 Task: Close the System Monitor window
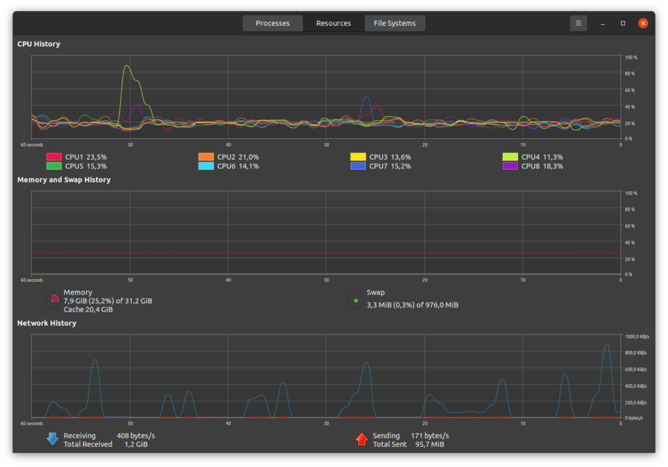643,23
